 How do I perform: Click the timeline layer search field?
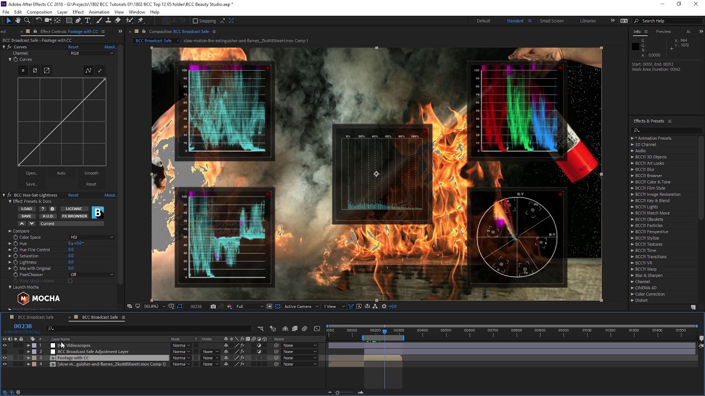tap(149, 329)
